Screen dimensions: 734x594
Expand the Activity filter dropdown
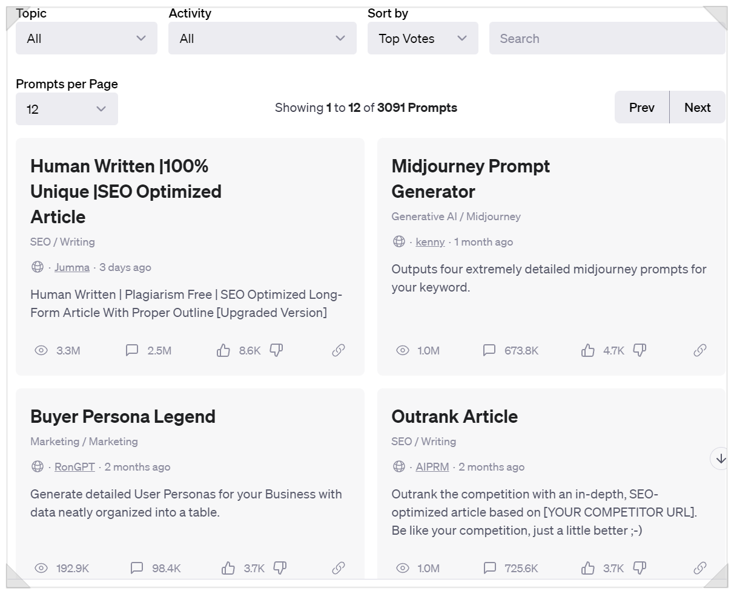tap(262, 39)
